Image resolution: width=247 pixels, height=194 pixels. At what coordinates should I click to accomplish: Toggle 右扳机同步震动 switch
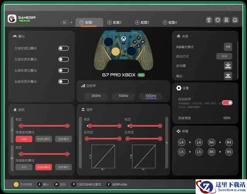pyautogui.click(x=63, y=82)
